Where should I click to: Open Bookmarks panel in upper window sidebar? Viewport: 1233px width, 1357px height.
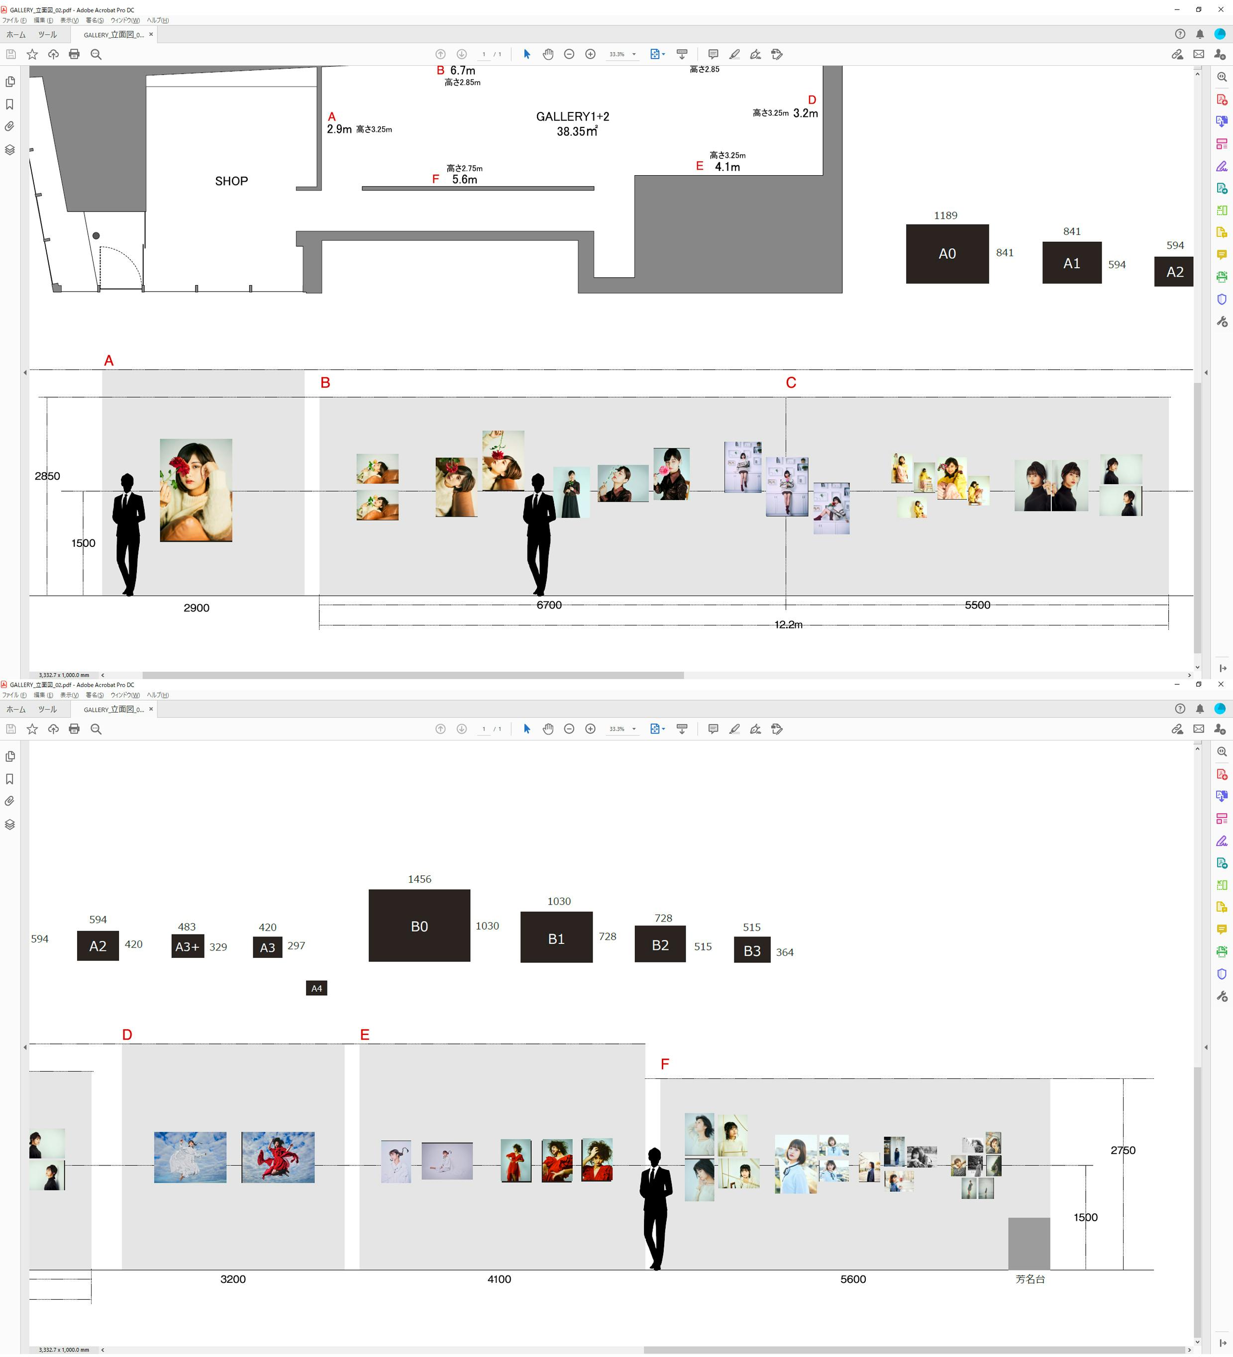click(x=10, y=104)
